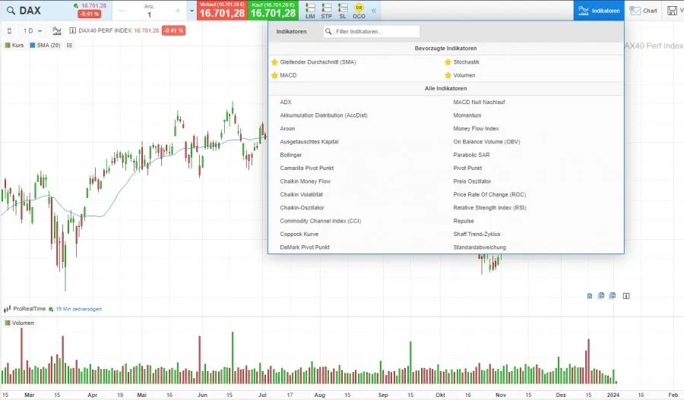Viewport: 684px width, 400px height.
Task: Select the Stochastik indicator
Action: pos(467,62)
